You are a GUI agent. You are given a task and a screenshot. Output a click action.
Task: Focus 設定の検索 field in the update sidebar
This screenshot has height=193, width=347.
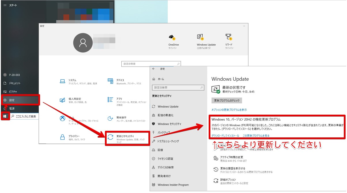[x=178, y=88]
